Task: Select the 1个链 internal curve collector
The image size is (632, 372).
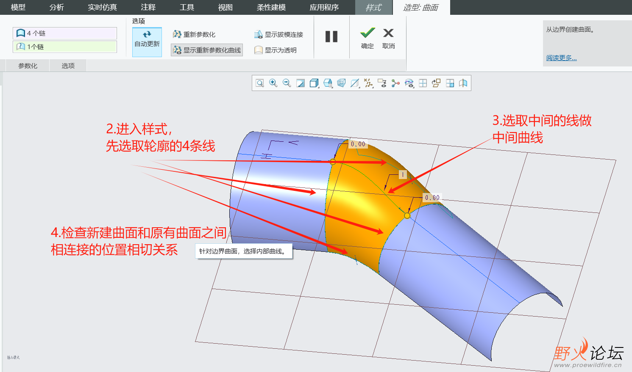Action: click(x=65, y=47)
